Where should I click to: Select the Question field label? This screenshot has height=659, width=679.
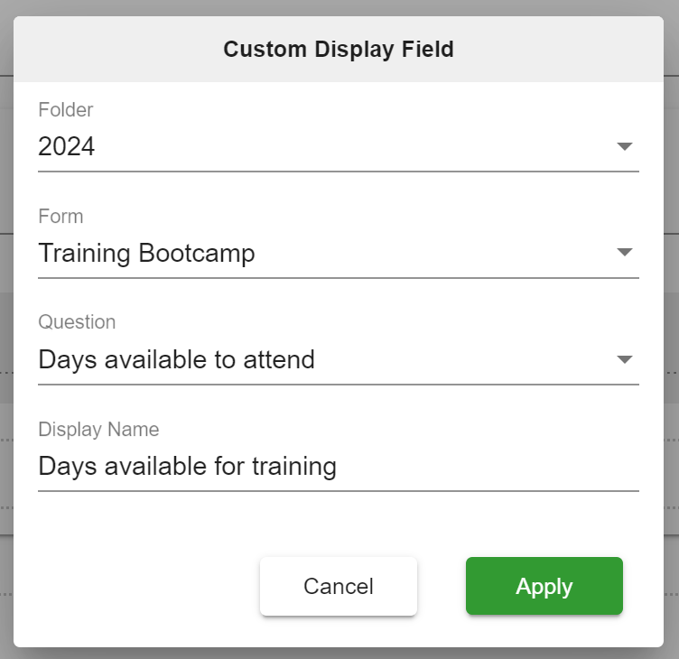pyautogui.click(x=77, y=322)
